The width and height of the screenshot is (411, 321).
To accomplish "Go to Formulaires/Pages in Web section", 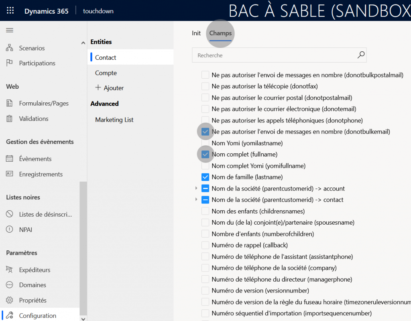I will tap(44, 104).
